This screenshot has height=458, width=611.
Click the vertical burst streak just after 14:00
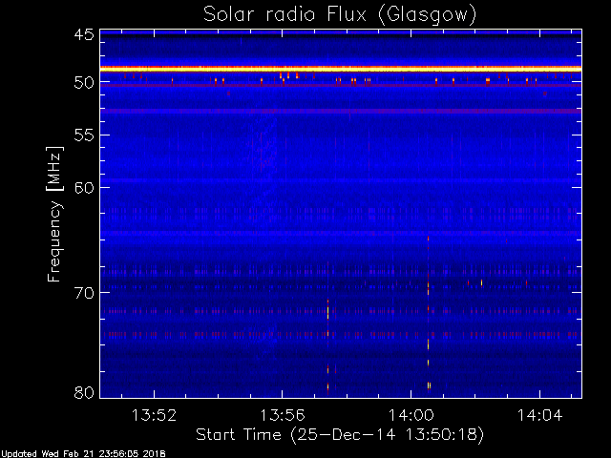429,313
